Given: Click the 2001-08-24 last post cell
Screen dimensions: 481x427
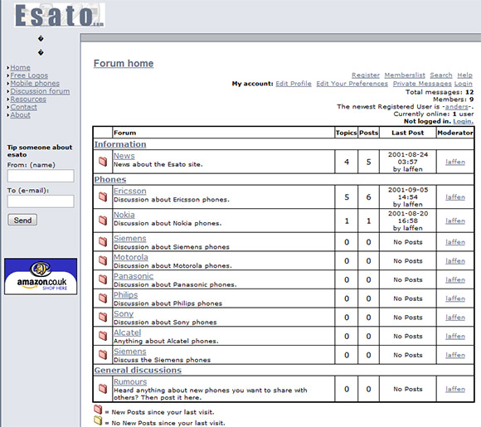Looking at the screenshot, I should click(x=408, y=162).
